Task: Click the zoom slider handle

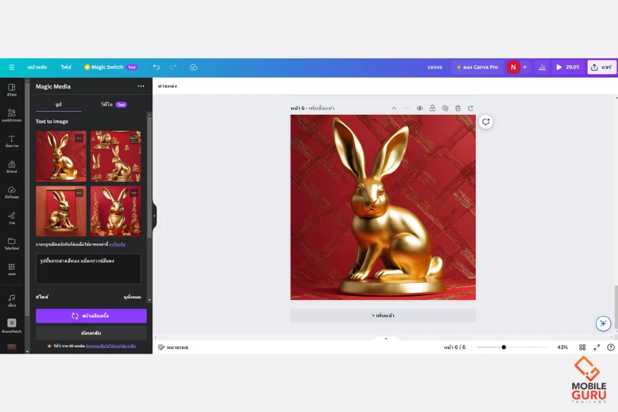Action: click(x=503, y=347)
